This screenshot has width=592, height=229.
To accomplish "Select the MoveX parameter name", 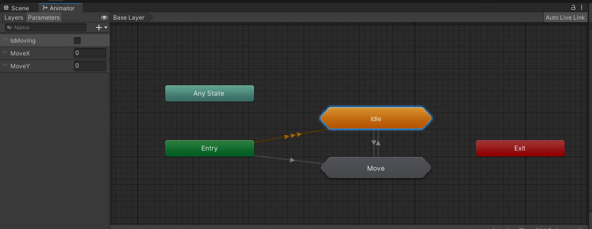I will pyautogui.click(x=20, y=53).
